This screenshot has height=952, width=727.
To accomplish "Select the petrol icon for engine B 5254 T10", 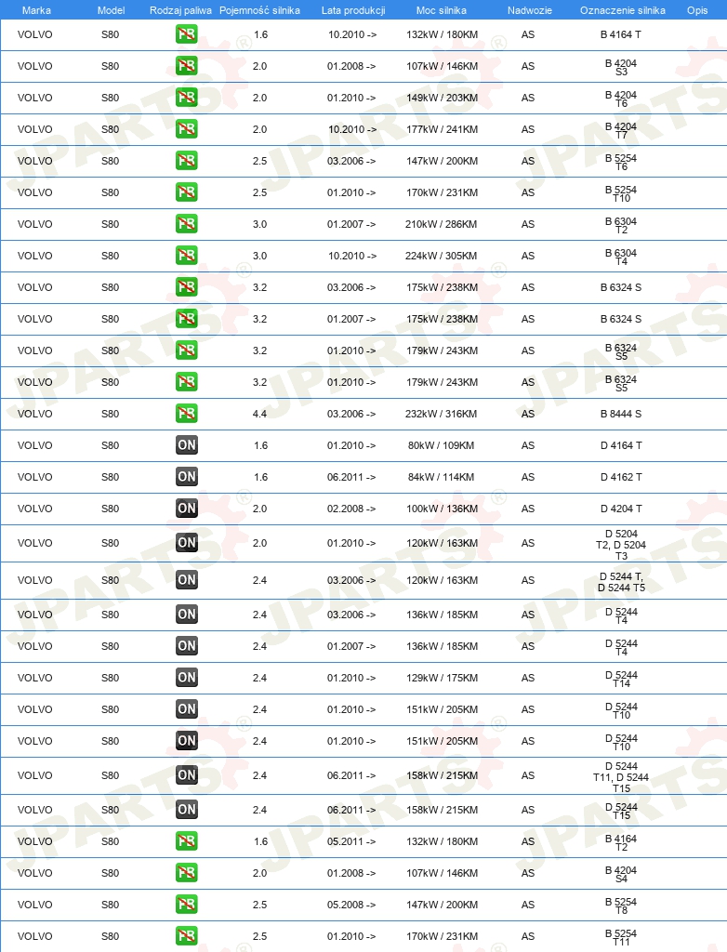I will click(187, 192).
